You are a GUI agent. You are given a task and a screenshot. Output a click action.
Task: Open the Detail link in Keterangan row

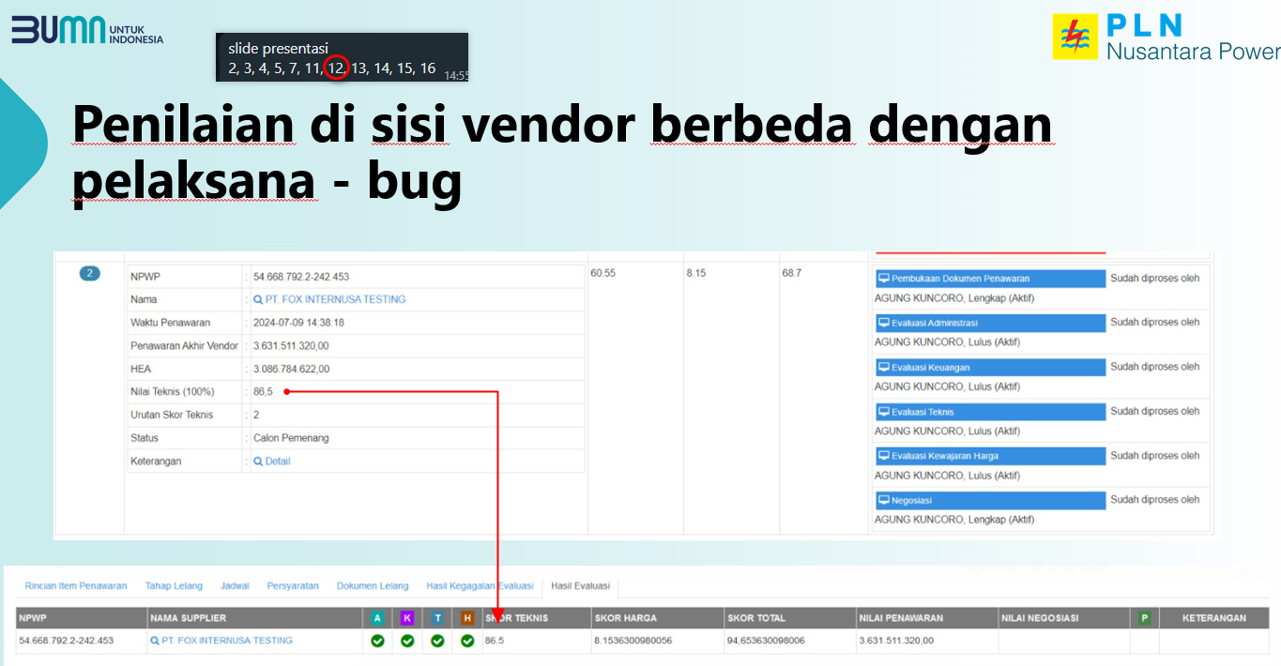[x=278, y=462]
